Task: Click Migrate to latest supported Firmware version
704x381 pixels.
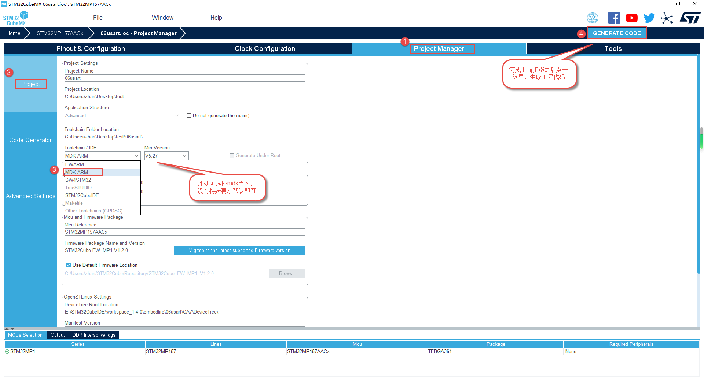Action: (239, 250)
